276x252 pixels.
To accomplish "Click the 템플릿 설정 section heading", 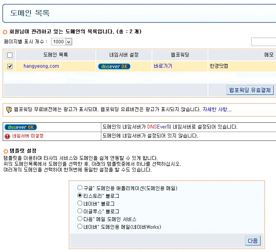I will pos(23,151).
